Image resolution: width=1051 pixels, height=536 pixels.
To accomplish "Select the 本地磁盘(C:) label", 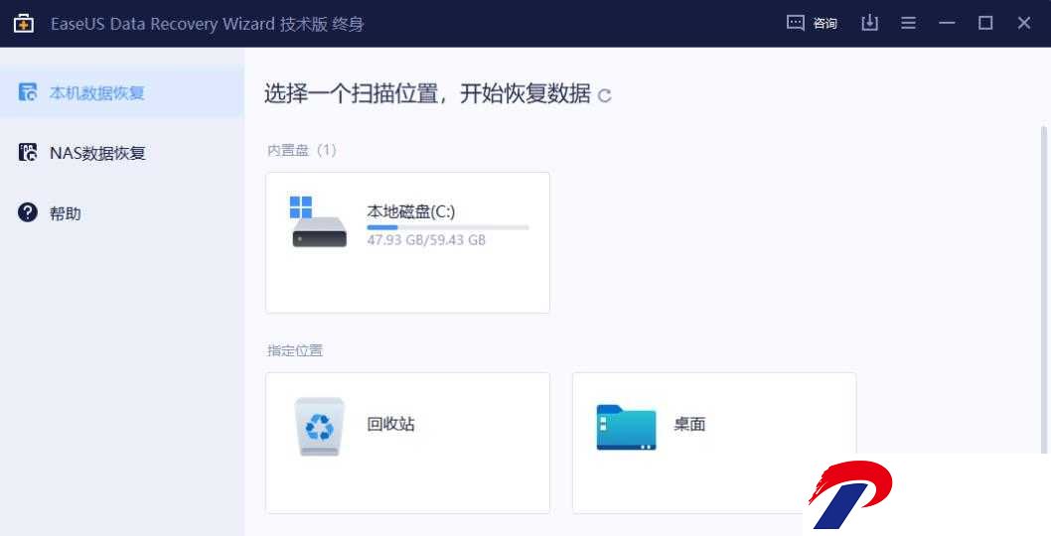I will point(411,211).
